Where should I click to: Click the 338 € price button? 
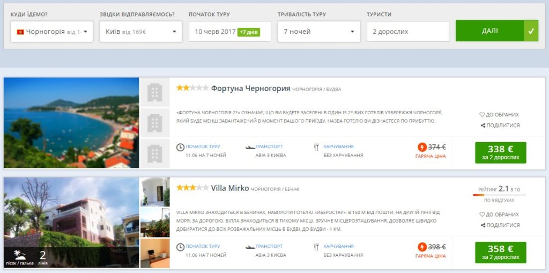coord(500,152)
